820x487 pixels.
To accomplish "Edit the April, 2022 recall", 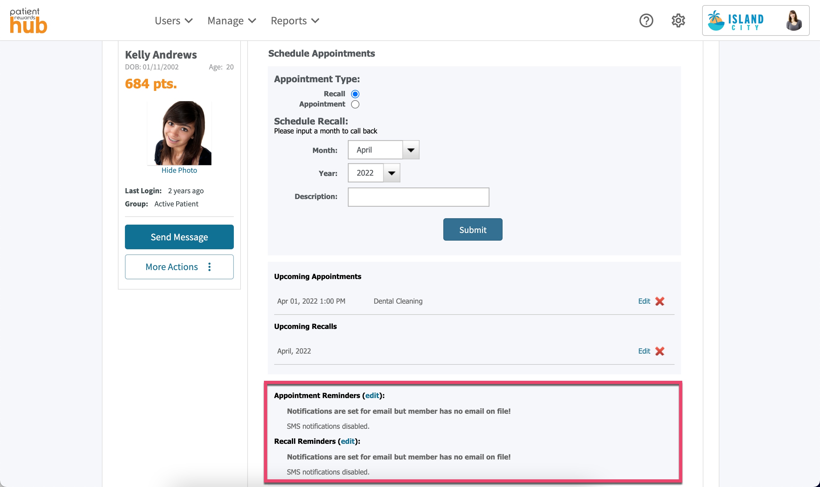I will point(644,351).
